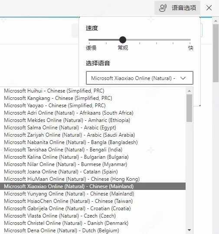Click the voice options speaker icon
Viewport: 219px width, 234px height.
(x=163, y=8)
